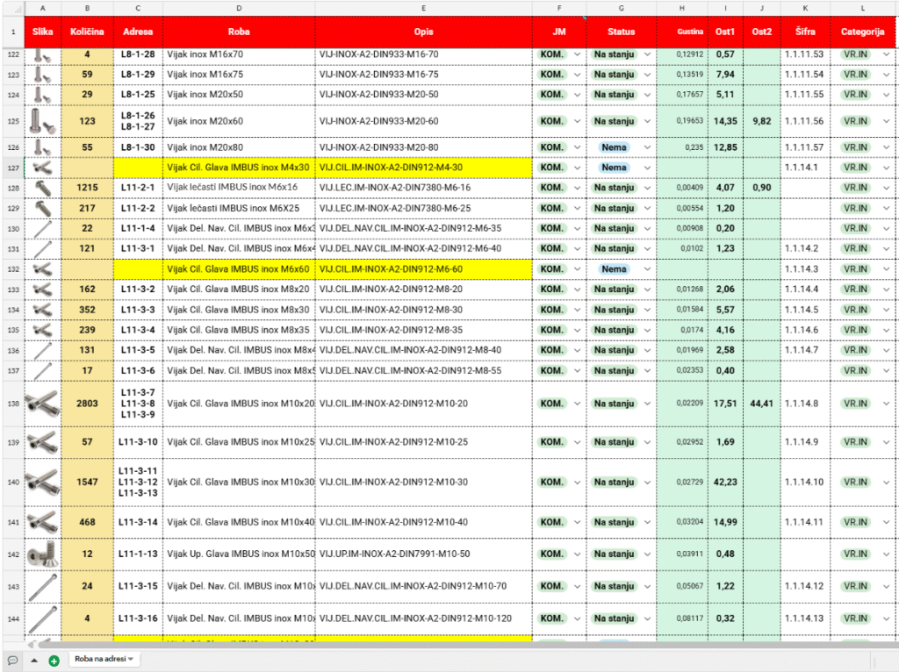Select column E header letter
Image resolution: width=899 pixels, height=672 pixels.
click(x=423, y=7)
